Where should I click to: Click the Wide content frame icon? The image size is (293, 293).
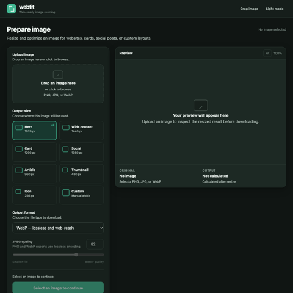(x=66, y=128)
